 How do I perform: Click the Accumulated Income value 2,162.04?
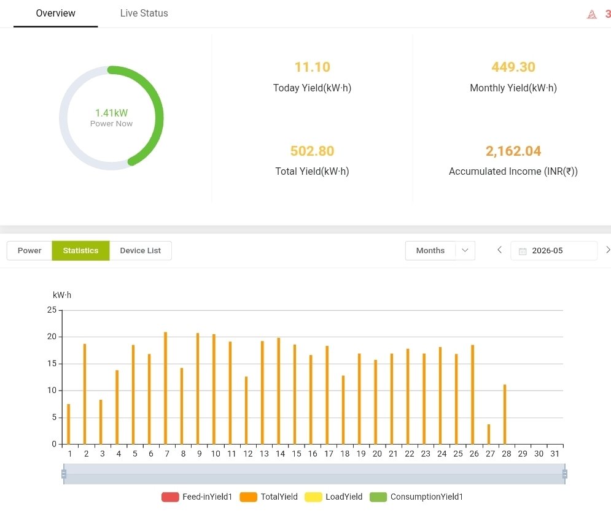[x=513, y=151]
